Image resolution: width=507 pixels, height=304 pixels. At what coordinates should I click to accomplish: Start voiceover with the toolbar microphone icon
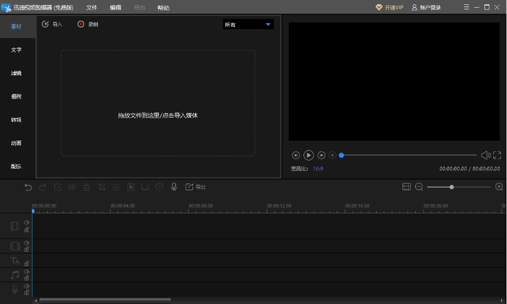tap(174, 186)
